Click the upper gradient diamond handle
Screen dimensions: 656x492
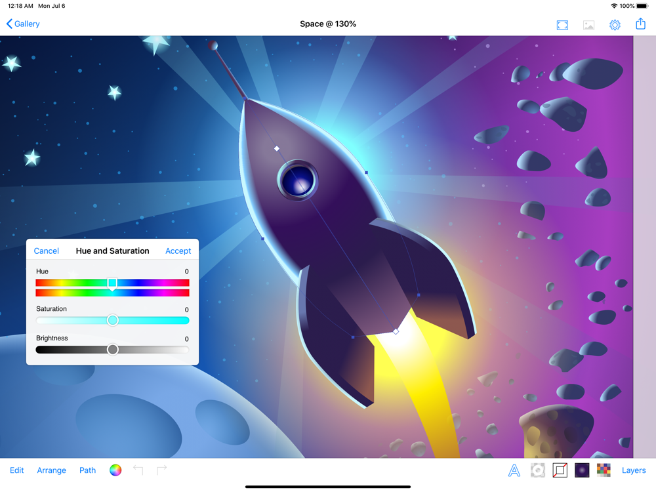click(x=277, y=148)
